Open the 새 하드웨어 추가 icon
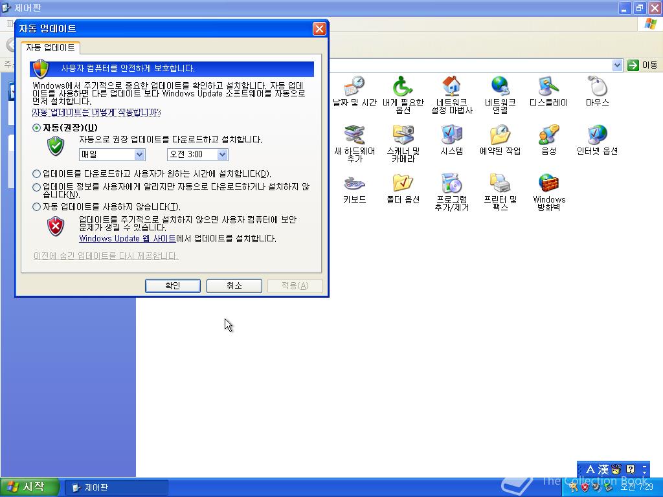The height and width of the screenshot is (497, 663). [354, 143]
